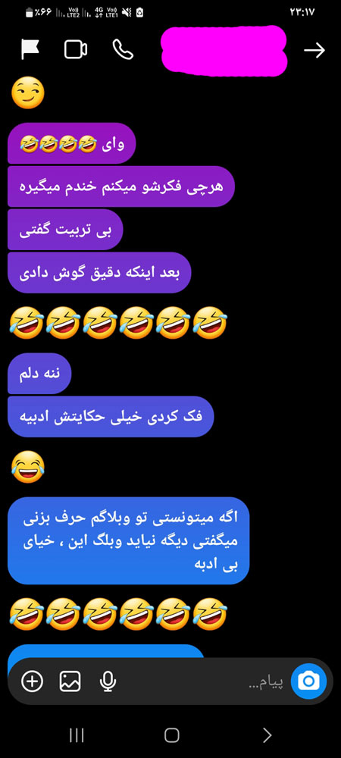This screenshot has height=758, width=341.
Task: Select the message 'ننه دلم'
Action: pos(39,374)
